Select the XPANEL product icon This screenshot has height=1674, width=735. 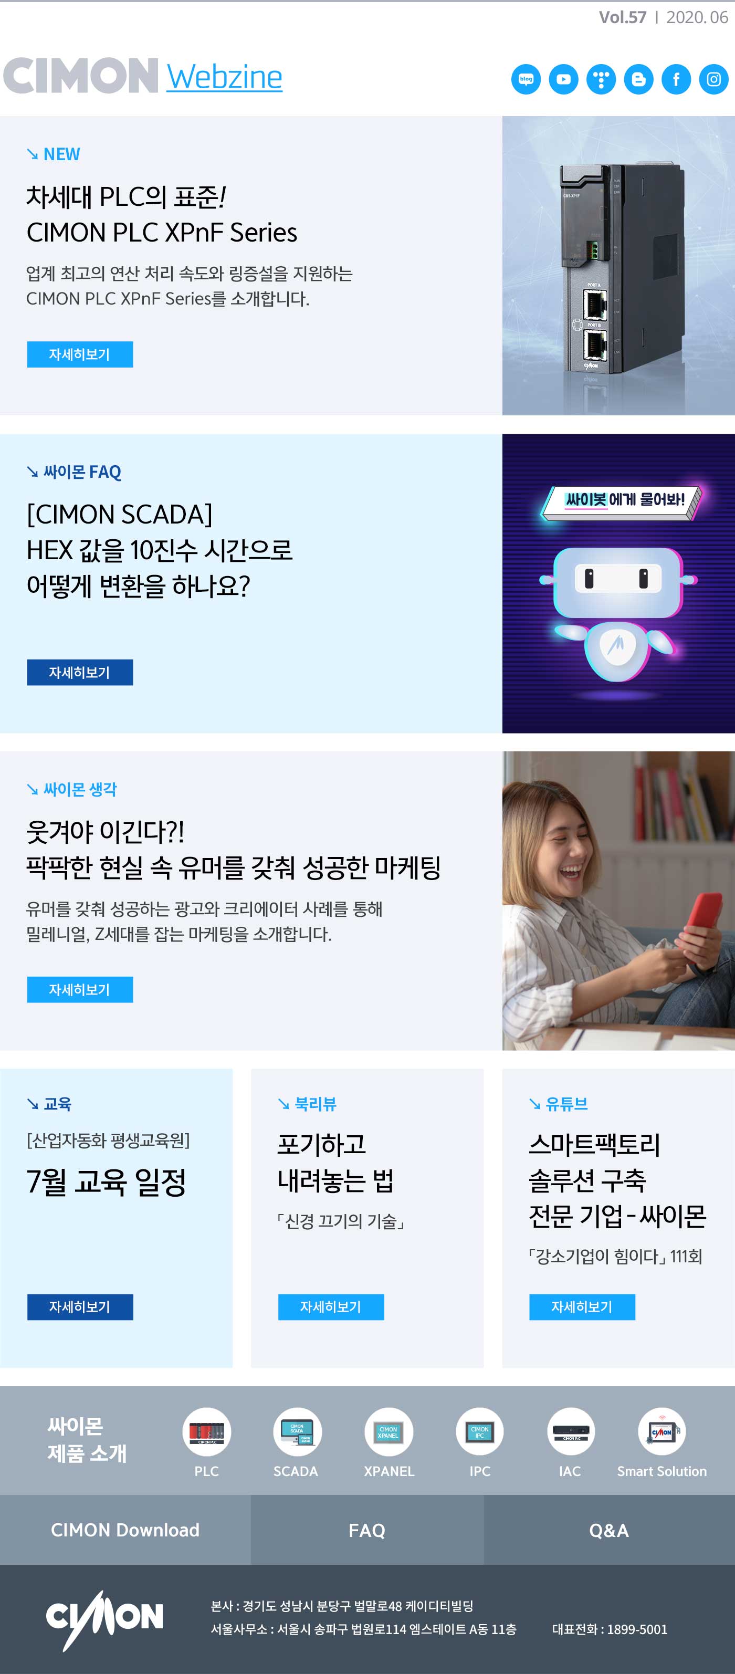[x=388, y=1431]
